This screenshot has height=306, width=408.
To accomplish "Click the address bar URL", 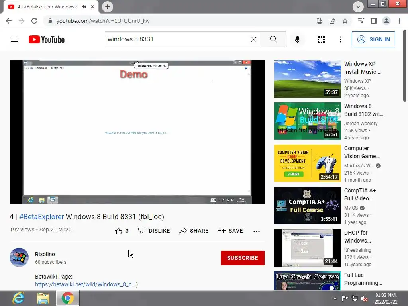I will point(103,21).
